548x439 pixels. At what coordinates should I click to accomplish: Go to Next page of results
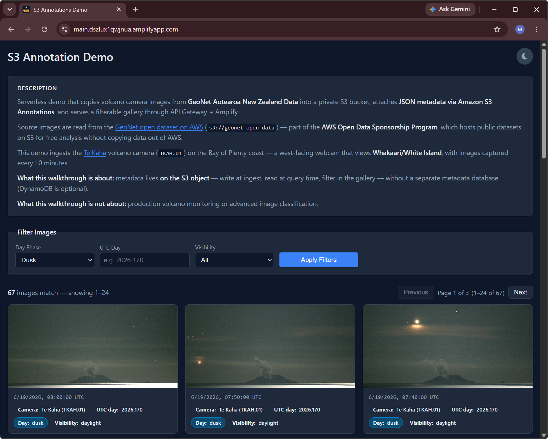tap(520, 292)
